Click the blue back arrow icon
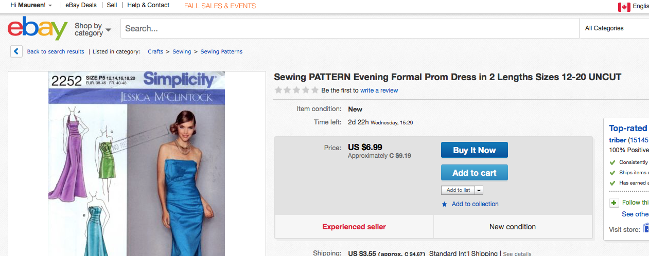The width and height of the screenshot is (649, 256). [x=16, y=51]
